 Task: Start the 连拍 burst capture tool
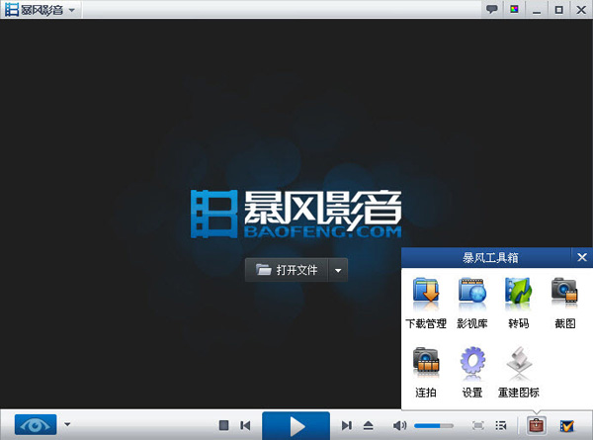pyautogui.click(x=426, y=372)
